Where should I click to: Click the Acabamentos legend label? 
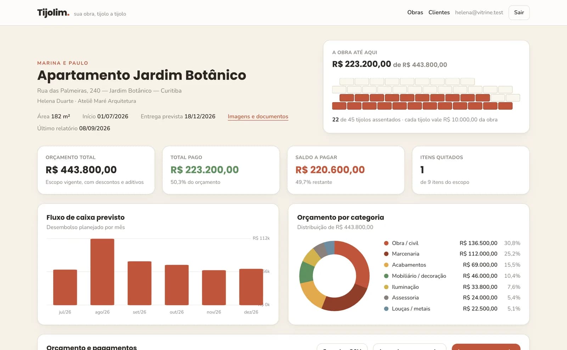[409, 265]
